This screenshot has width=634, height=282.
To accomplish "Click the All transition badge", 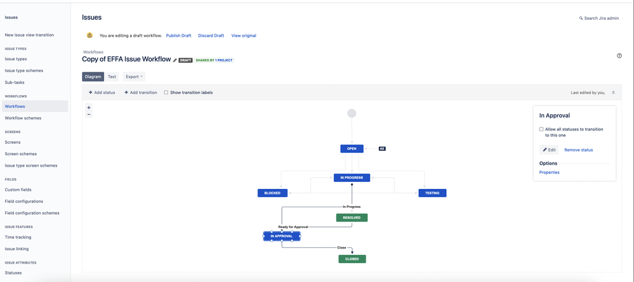I will pos(382,149).
